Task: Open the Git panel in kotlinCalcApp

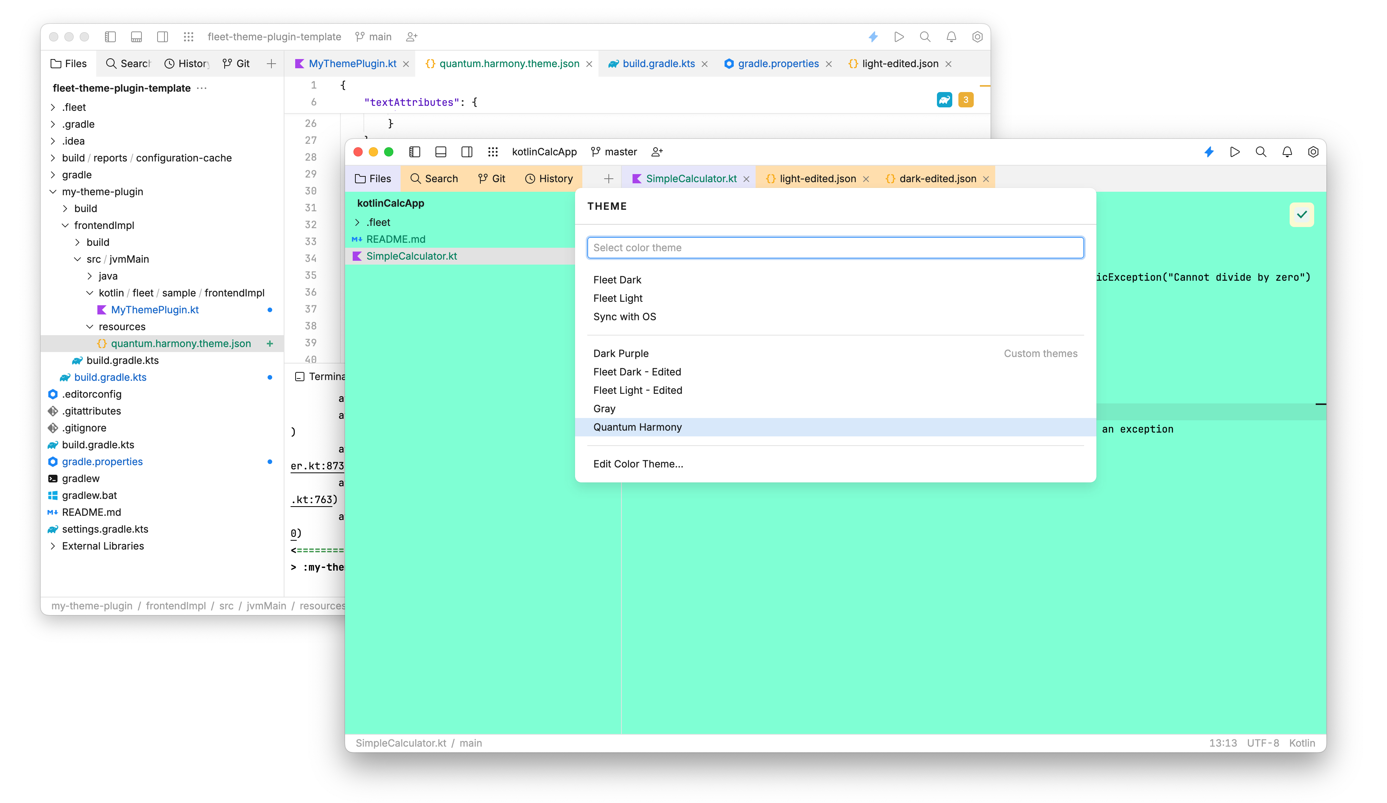Action: (491, 178)
